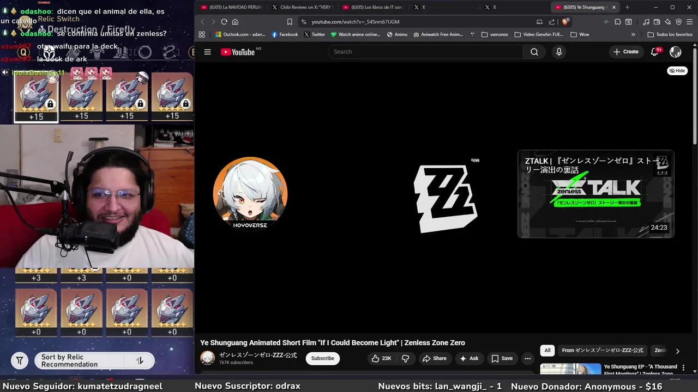Click the browser reload button

(224, 22)
